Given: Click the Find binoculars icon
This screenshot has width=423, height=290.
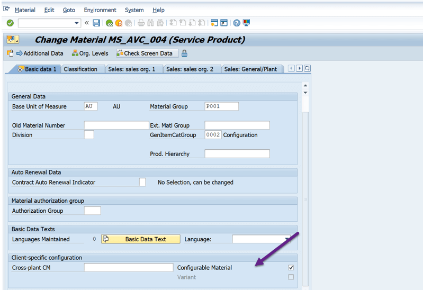Looking at the screenshot, I should [x=150, y=23].
